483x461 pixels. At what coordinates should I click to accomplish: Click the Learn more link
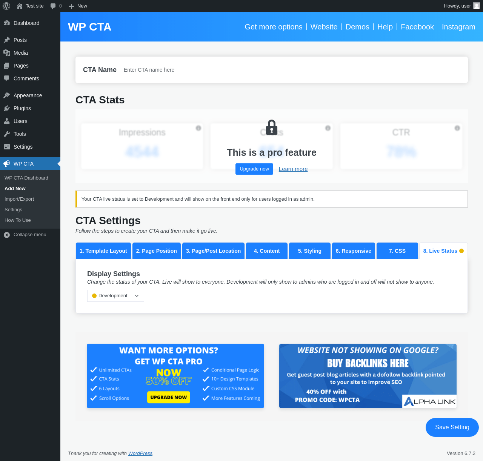[x=293, y=169]
